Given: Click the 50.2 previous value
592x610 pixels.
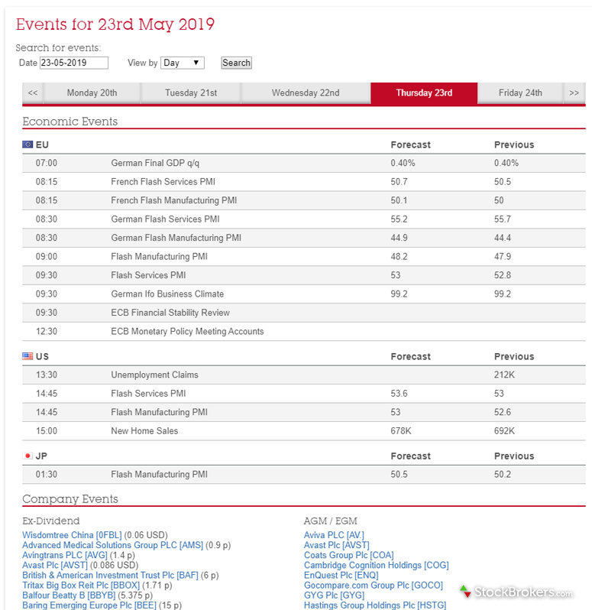Looking at the screenshot, I should click(503, 474).
